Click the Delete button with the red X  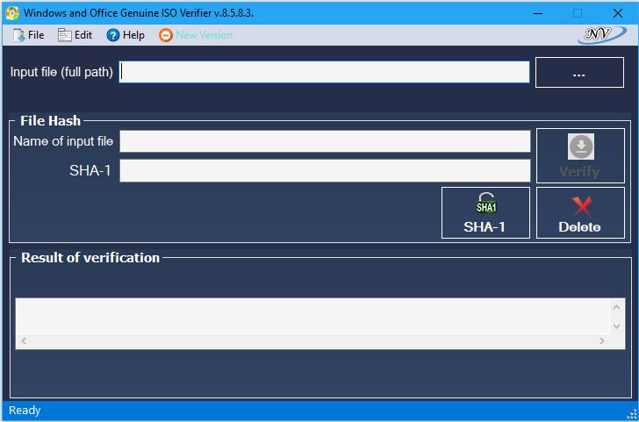click(580, 212)
